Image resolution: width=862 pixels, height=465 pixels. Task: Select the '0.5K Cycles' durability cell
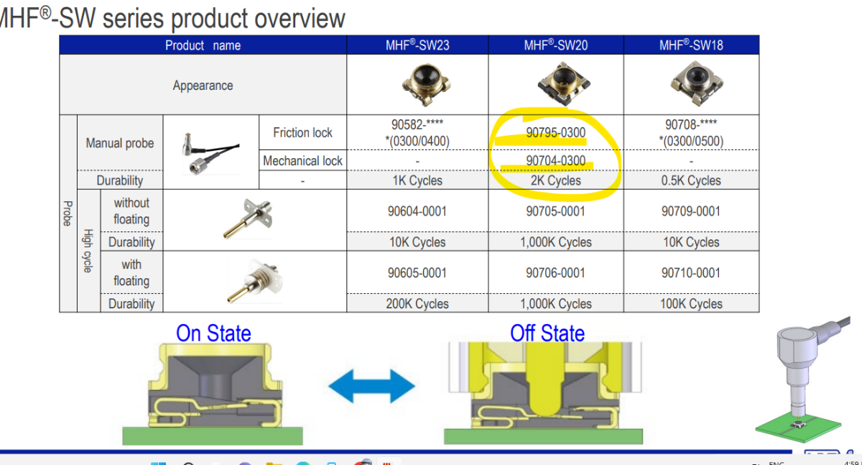(691, 180)
